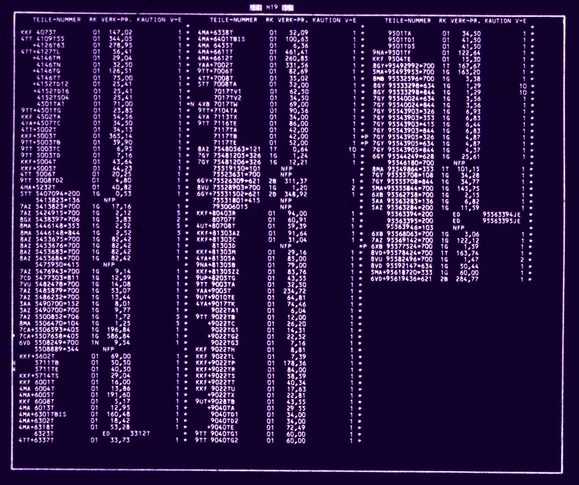The image size is (579, 485).
Task: Select part 6GY+75526309*621
Action: tap(228, 181)
